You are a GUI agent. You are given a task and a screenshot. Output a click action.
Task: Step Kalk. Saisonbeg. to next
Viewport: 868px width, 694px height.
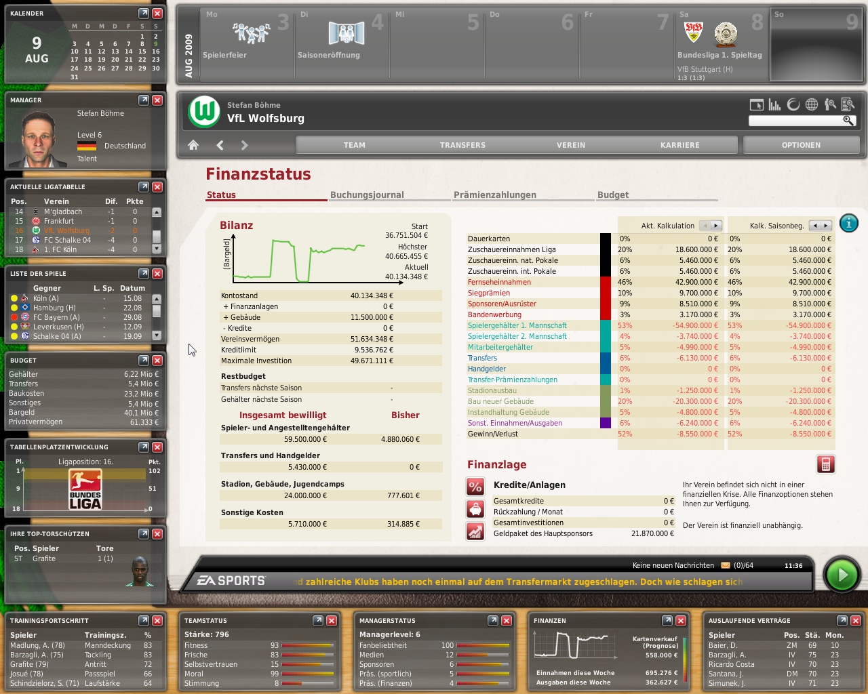(x=826, y=226)
